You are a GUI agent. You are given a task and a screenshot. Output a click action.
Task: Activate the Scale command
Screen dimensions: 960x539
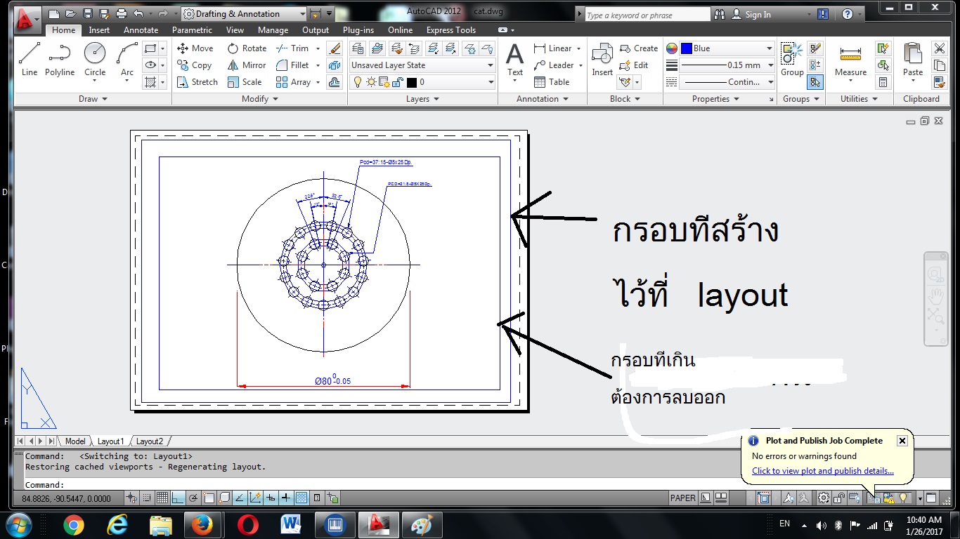click(245, 82)
